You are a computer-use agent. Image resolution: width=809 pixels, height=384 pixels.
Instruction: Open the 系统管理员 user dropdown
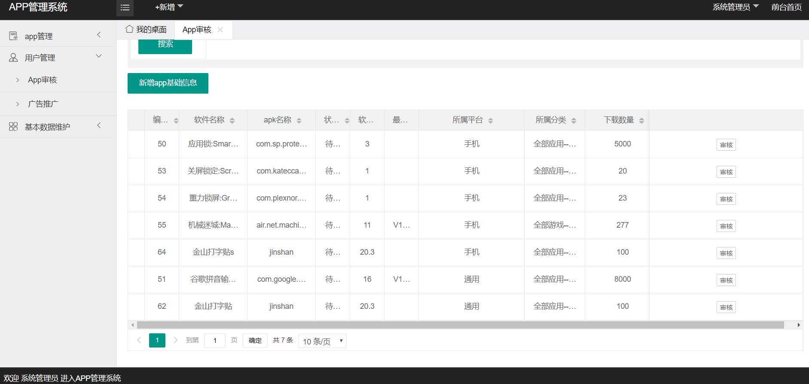736,7
